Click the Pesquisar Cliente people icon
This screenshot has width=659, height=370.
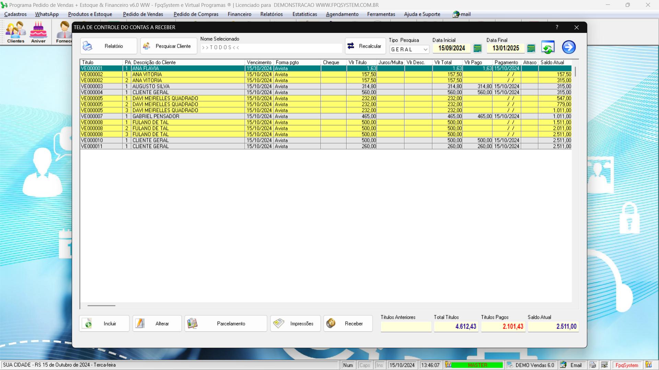(147, 46)
